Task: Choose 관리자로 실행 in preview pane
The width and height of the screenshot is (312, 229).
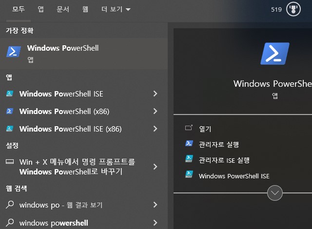Action: tap(219, 145)
